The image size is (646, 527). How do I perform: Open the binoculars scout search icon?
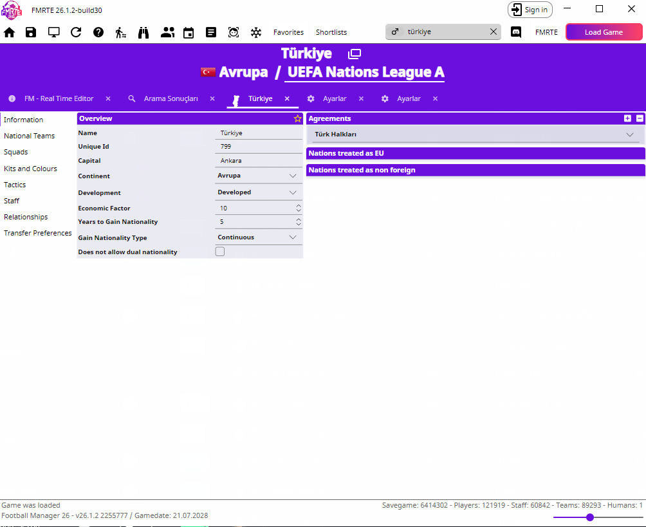tap(143, 32)
